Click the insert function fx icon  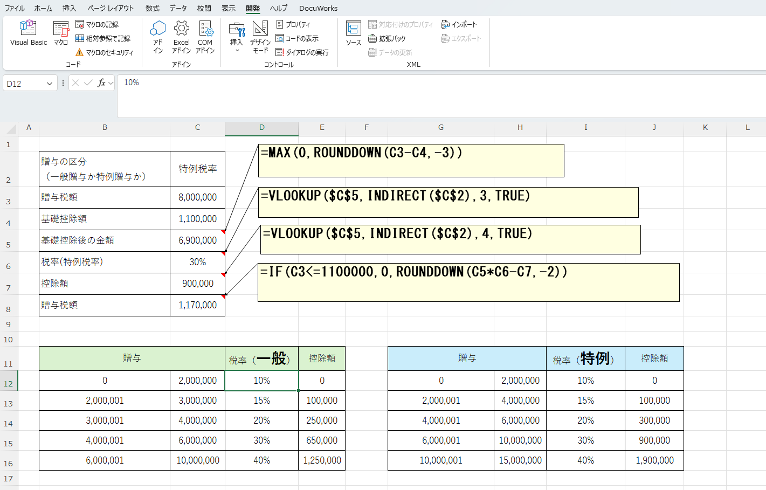[x=101, y=83]
